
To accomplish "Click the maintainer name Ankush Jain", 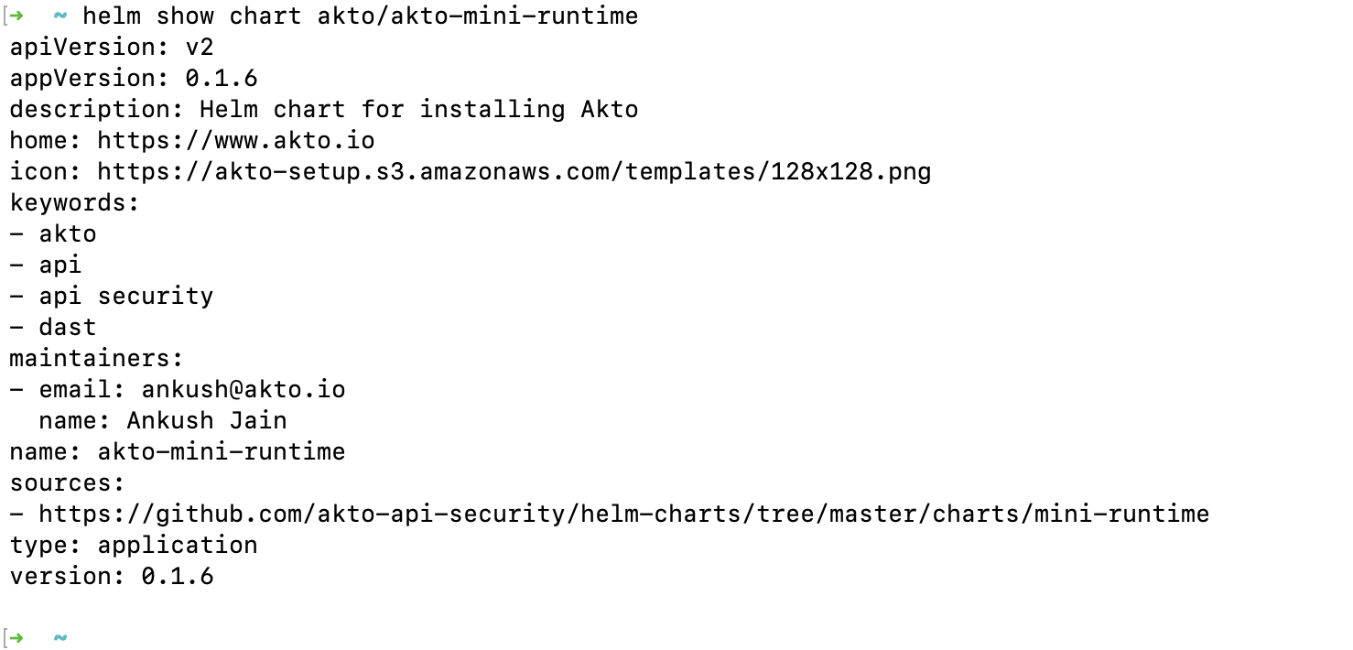I will point(206,420).
